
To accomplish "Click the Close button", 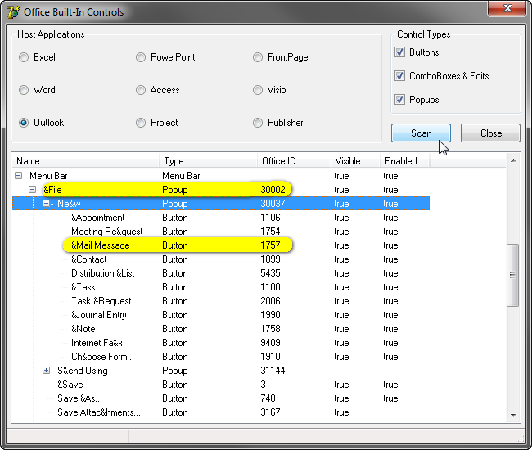I will (490, 133).
